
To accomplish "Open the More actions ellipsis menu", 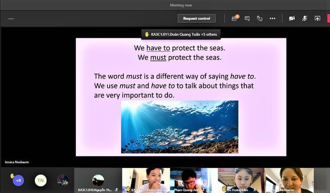I will point(272,18).
